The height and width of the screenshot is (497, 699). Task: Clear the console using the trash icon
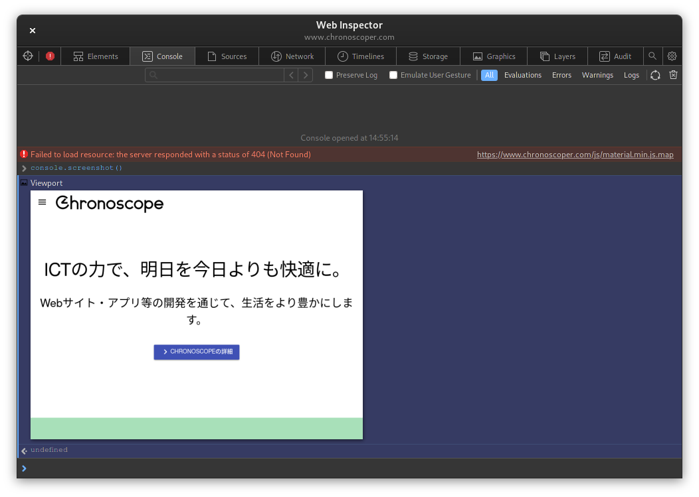(673, 75)
